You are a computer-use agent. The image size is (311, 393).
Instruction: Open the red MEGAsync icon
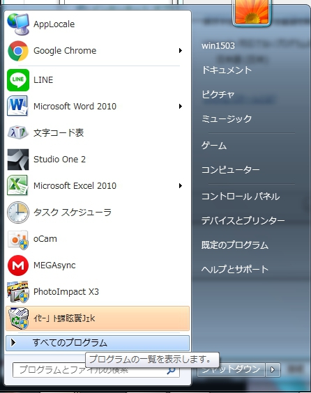click(x=18, y=265)
